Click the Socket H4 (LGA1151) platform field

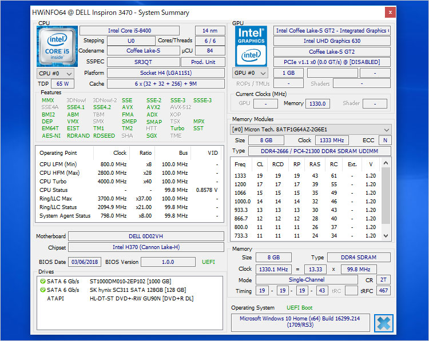tap(166, 73)
